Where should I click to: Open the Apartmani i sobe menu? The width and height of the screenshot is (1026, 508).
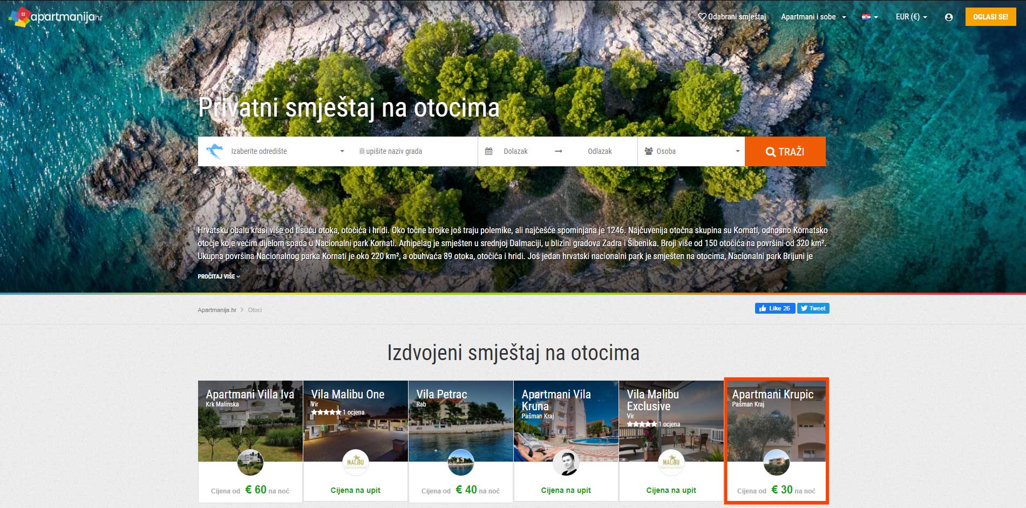click(x=813, y=17)
